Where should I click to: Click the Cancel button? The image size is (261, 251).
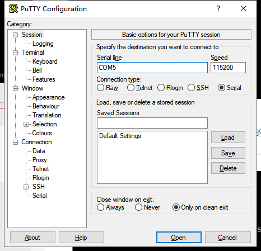[x=227, y=238]
